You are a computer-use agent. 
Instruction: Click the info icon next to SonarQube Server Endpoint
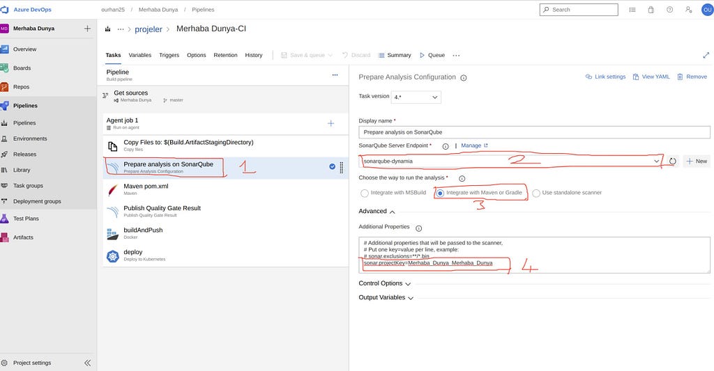click(446, 146)
